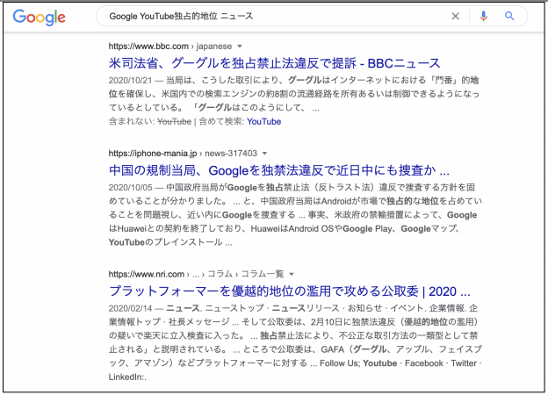The height and width of the screenshot is (395, 548).
Task: Click the https://www.nri.com URL text
Action: click(x=147, y=274)
